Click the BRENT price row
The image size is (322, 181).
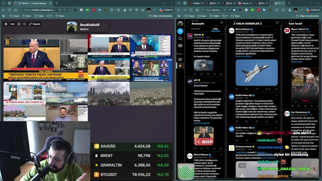(131, 156)
